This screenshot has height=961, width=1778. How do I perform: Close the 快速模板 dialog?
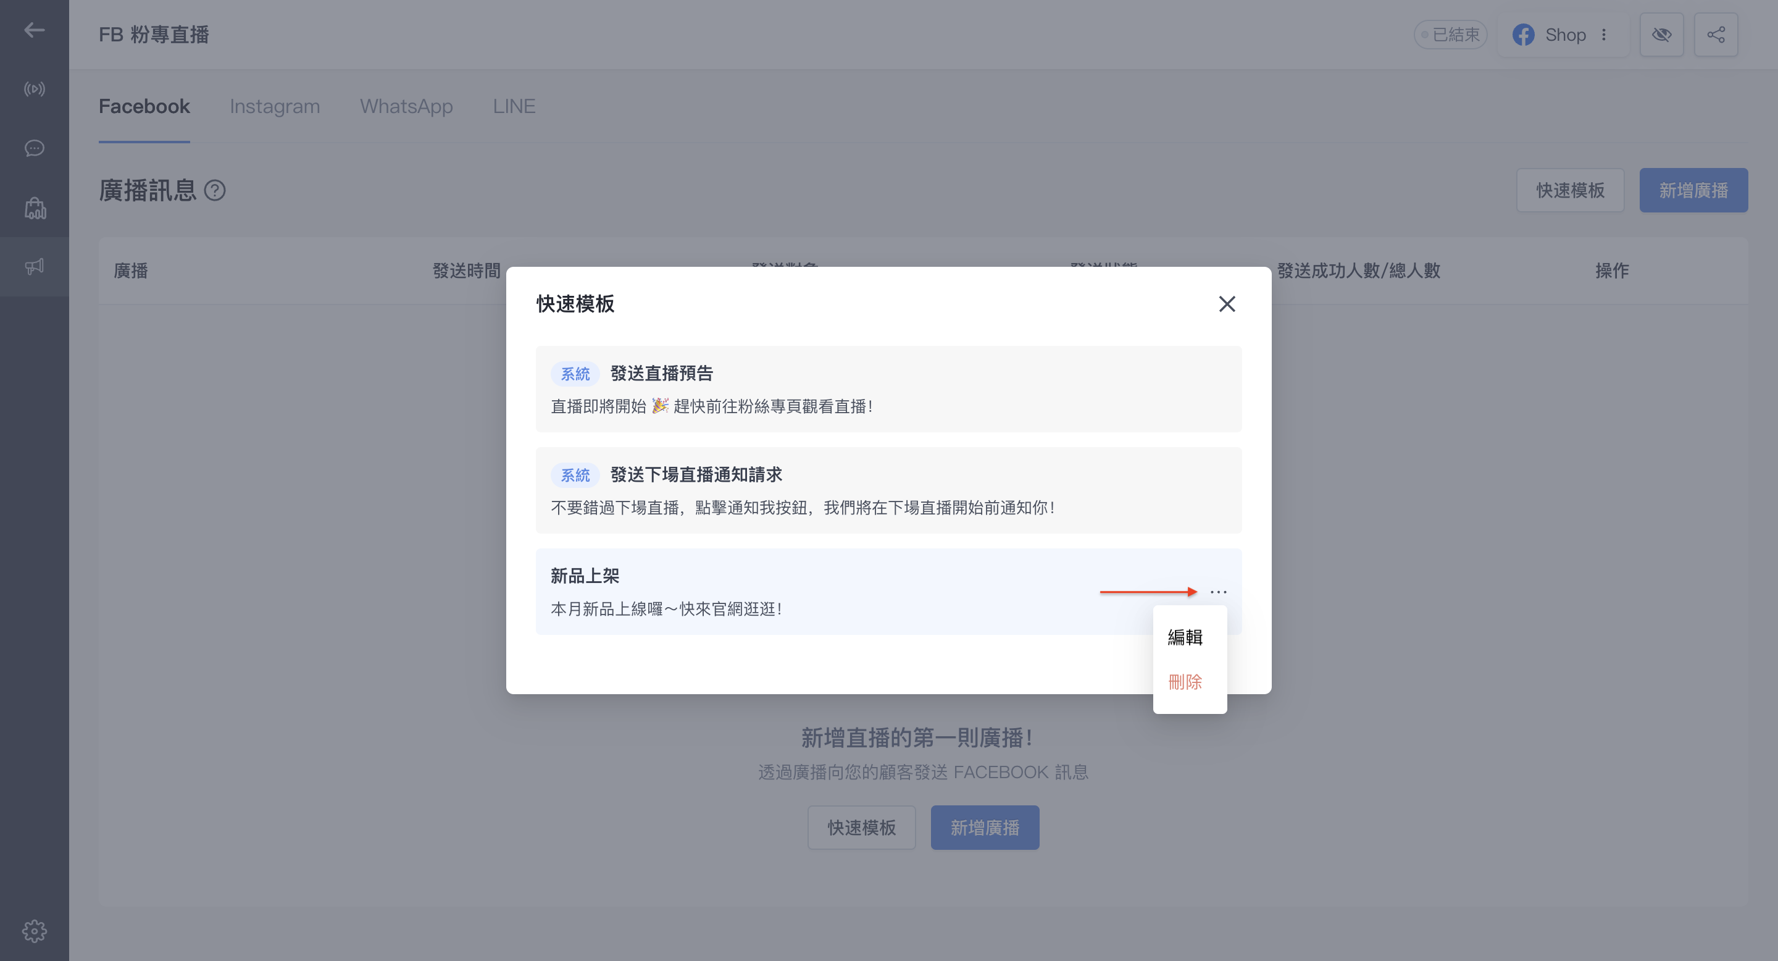coord(1227,304)
